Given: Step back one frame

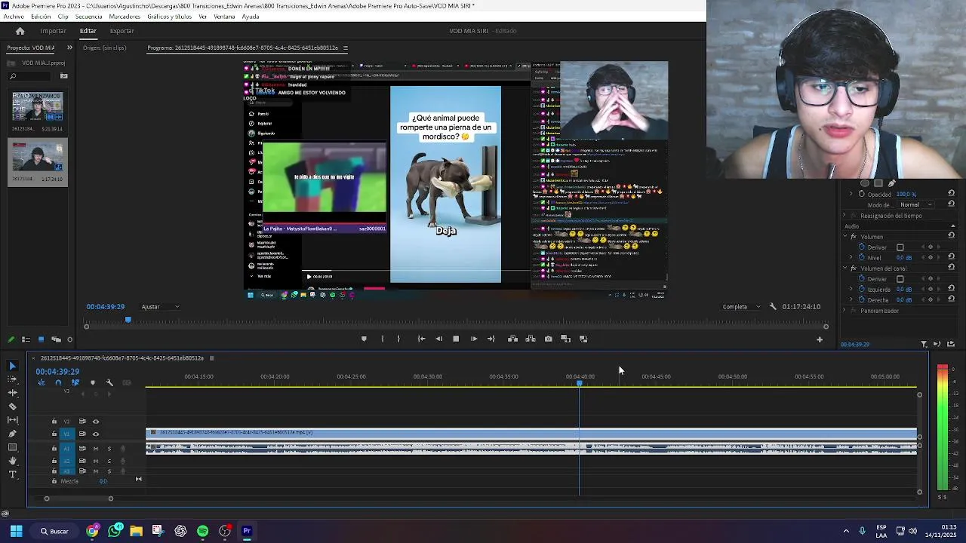Looking at the screenshot, I should [438, 339].
